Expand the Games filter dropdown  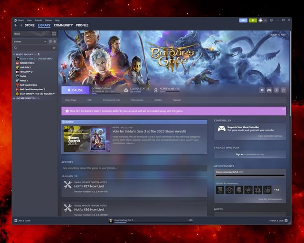click(x=30, y=41)
